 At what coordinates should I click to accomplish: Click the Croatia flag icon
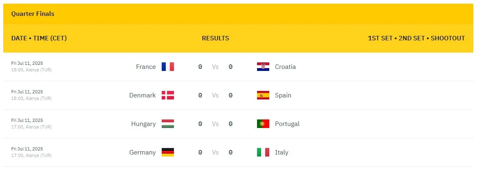click(263, 67)
